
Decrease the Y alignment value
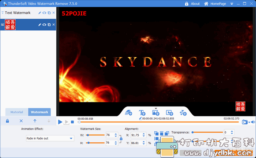tap(144, 144)
